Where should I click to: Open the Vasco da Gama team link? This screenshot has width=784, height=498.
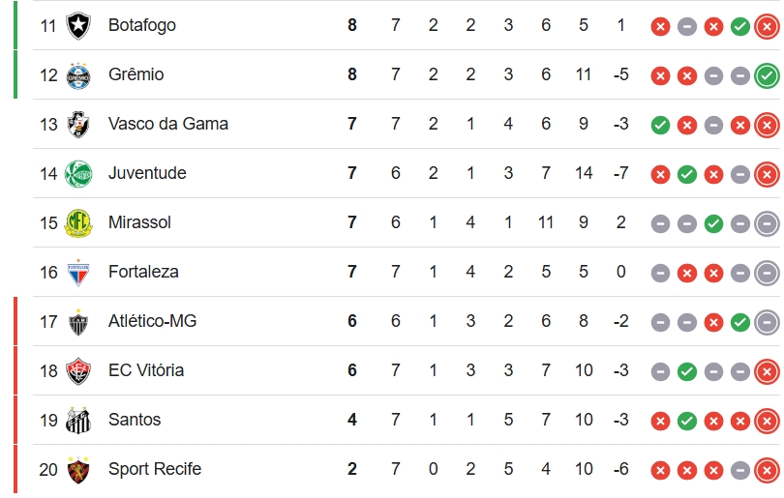click(168, 124)
